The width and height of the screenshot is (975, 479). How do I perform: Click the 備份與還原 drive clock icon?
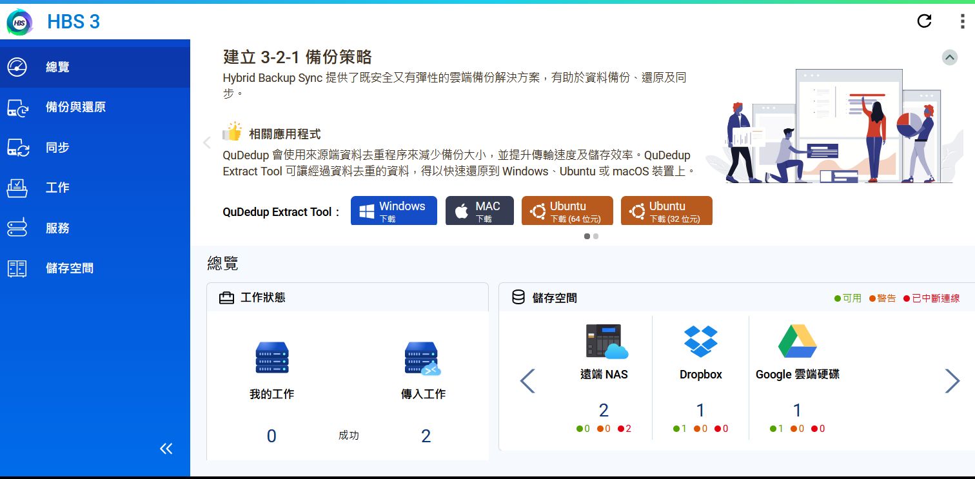(x=17, y=108)
